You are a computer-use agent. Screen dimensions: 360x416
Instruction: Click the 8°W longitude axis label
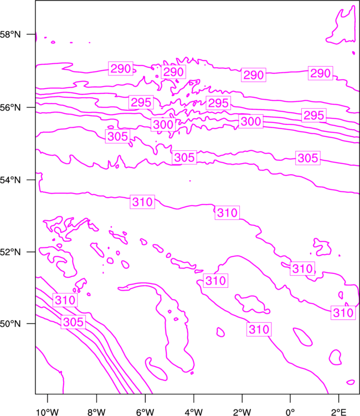click(x=96, y=412)
